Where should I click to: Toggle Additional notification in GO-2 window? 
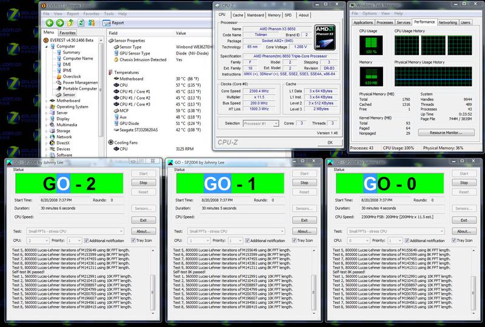point(86,240)
